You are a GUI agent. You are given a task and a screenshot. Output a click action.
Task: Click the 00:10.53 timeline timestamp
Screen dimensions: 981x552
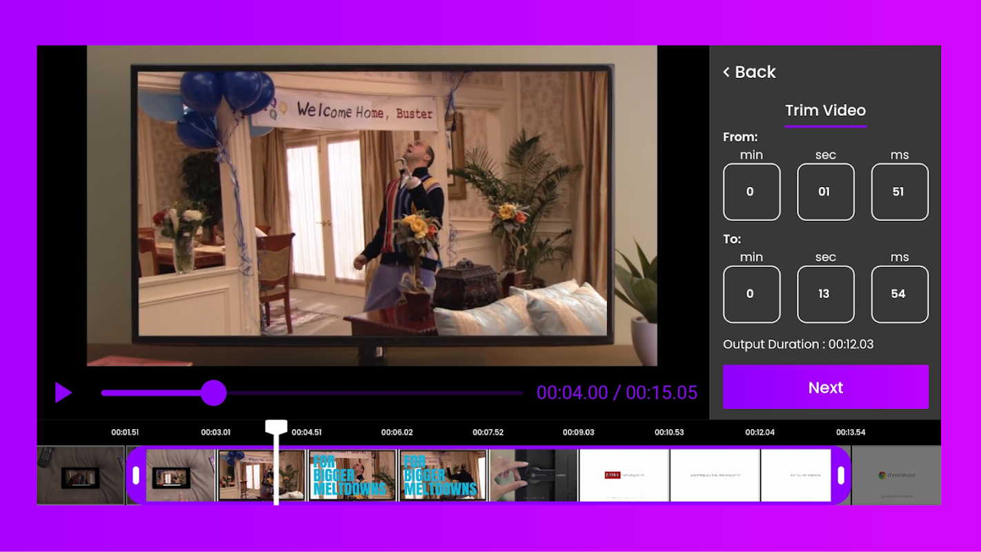point(669,433)
